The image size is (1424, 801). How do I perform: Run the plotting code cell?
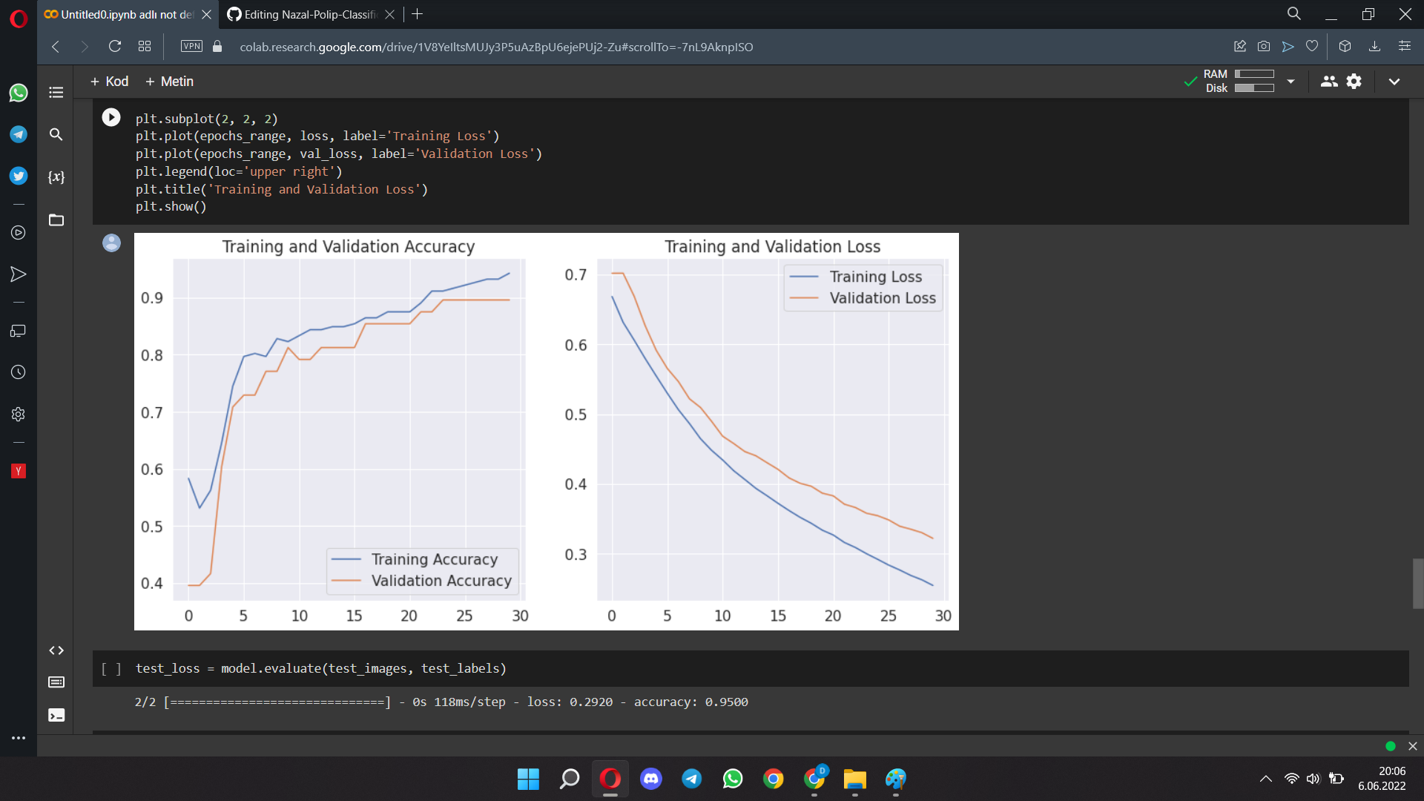point(111,117)
